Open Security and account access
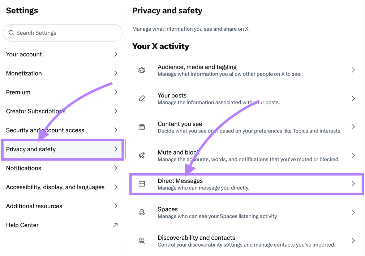 coord(45,130)
